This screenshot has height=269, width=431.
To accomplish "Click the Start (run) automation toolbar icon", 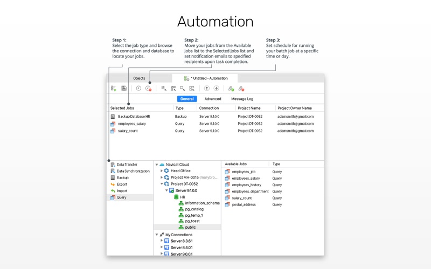I will click(114, 88).
